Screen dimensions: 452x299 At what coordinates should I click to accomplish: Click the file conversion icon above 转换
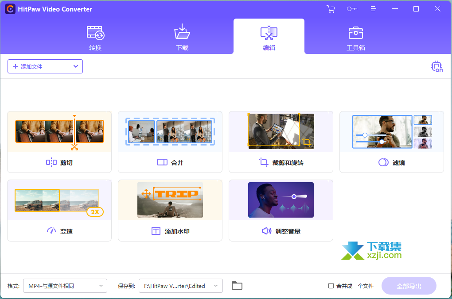tap(95, 33)
